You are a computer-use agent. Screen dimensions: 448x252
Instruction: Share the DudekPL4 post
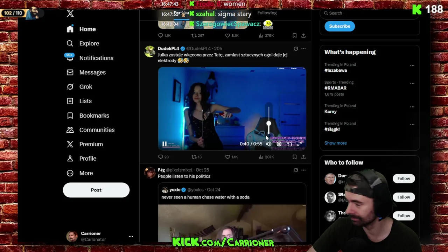303,157
